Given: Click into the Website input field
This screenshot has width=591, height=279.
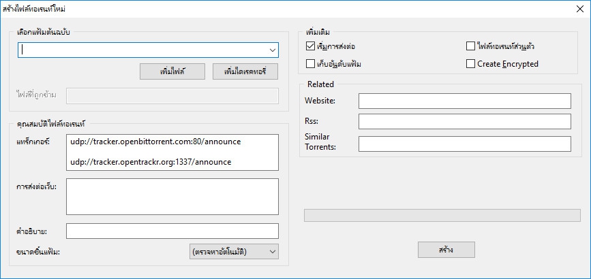Looking at the screenshot, I should [x=464, y=101].
